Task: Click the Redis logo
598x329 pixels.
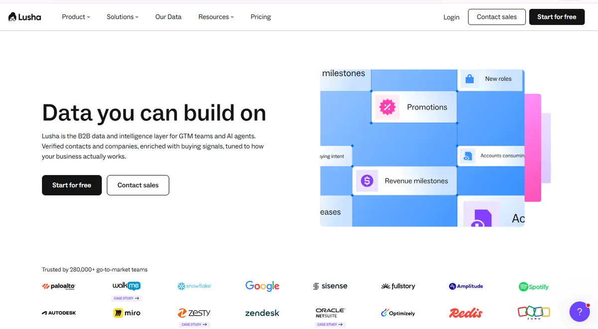Action: click(x=465, y=313)
